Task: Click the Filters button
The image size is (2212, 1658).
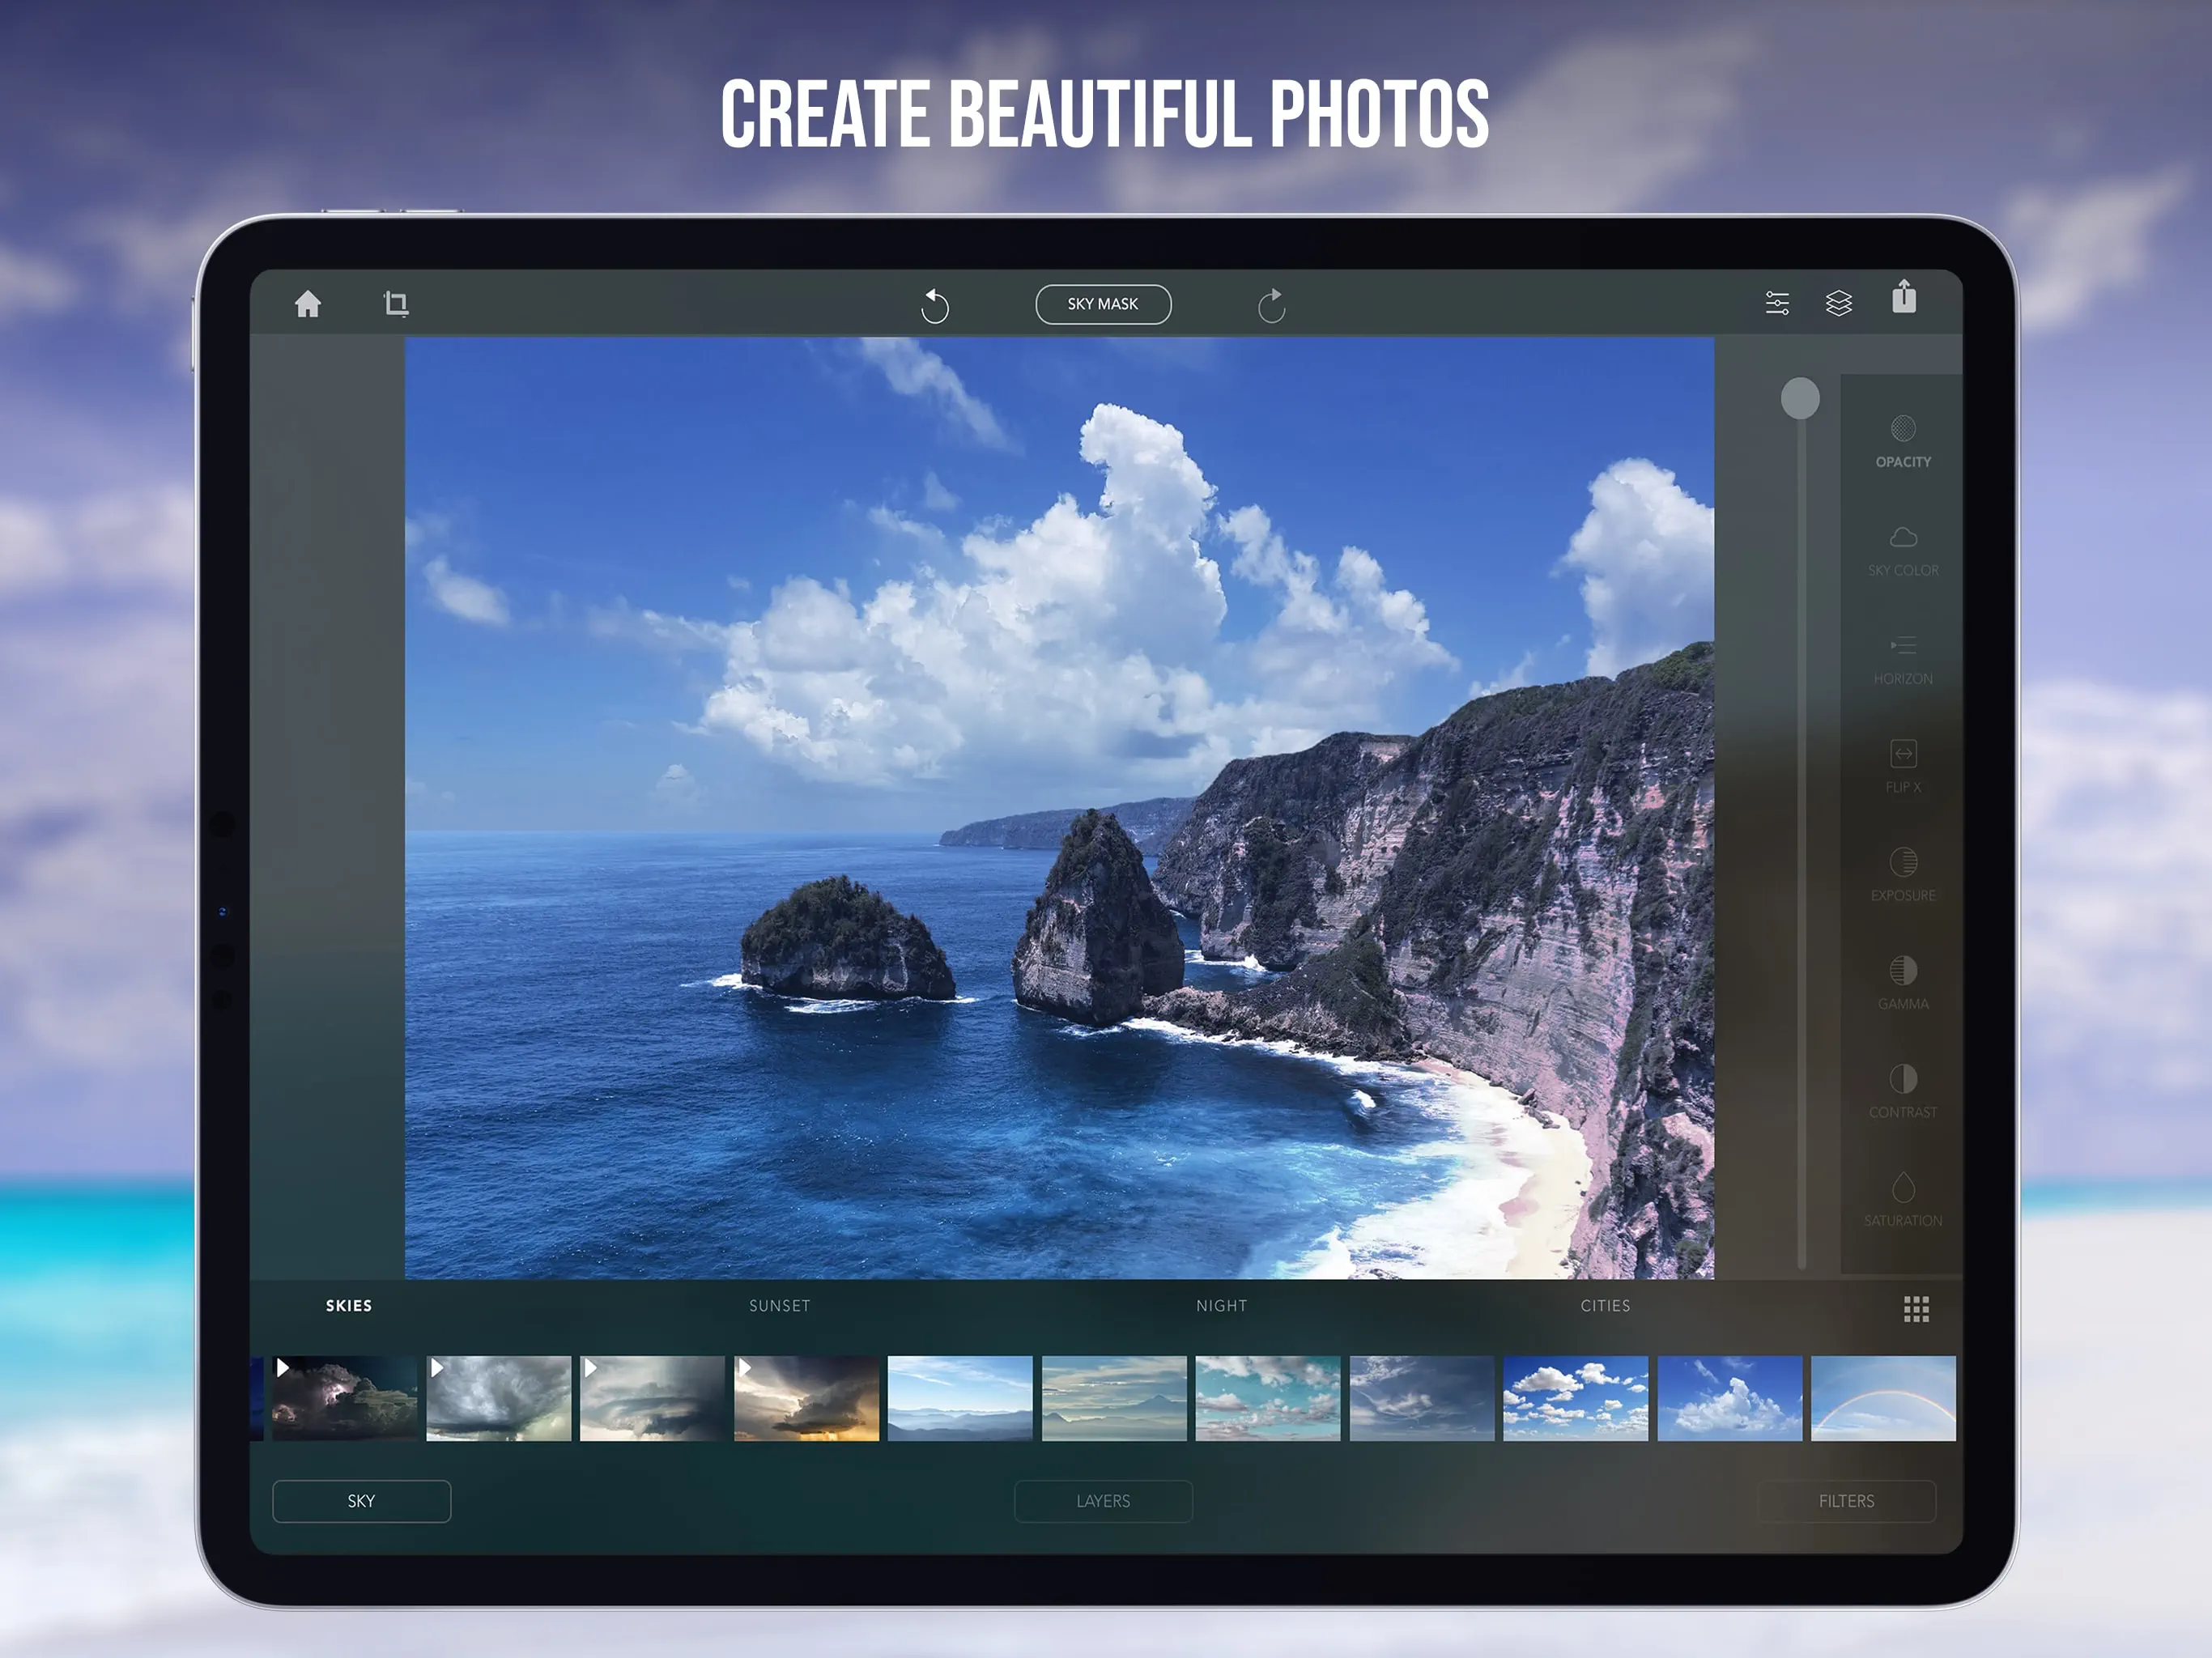Action: point(1845,1501)
